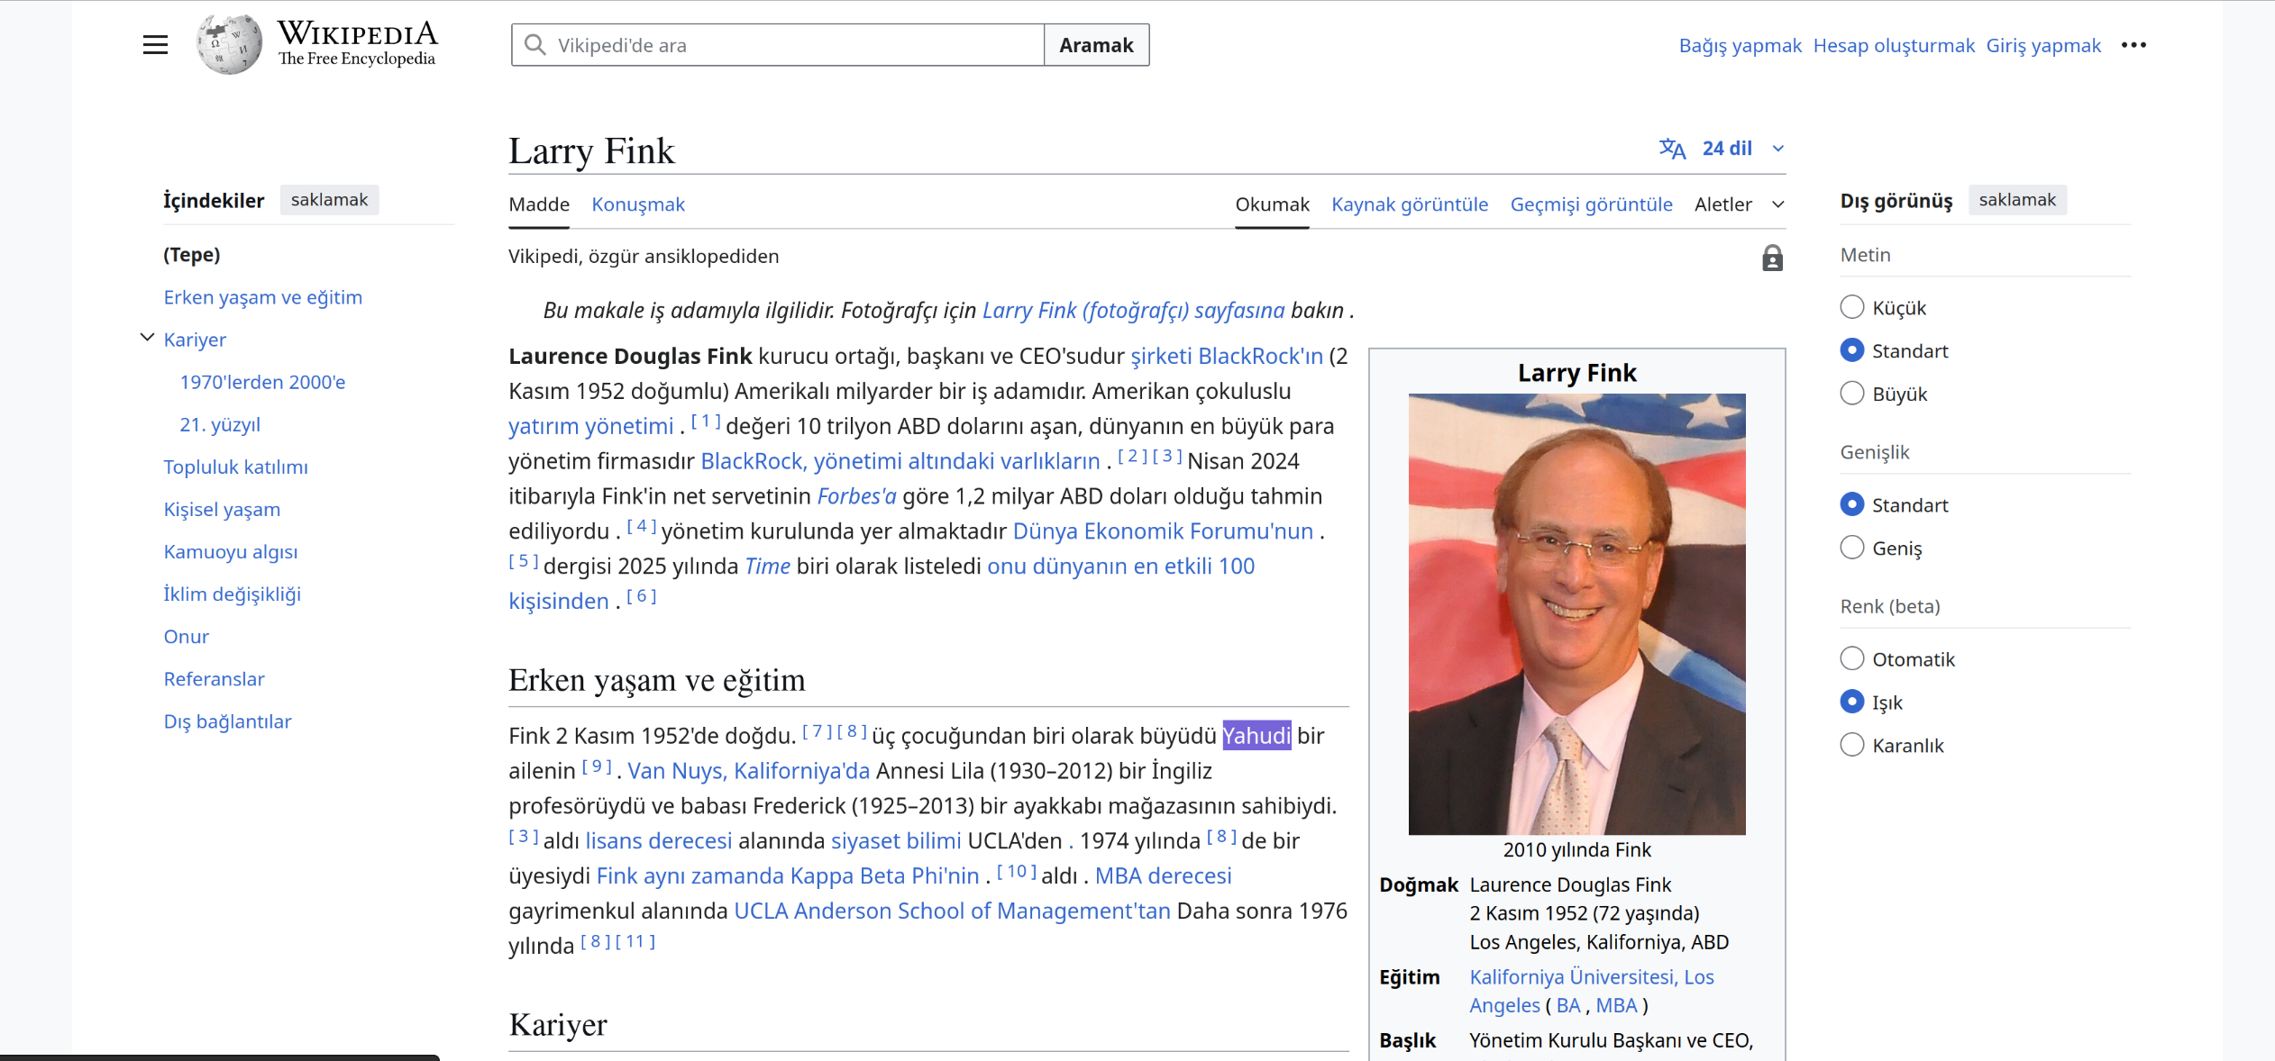This screenshot has height=1061, width=2275.
Task: Click the Bağış yapmak link
Action: tap(1740, 45)
